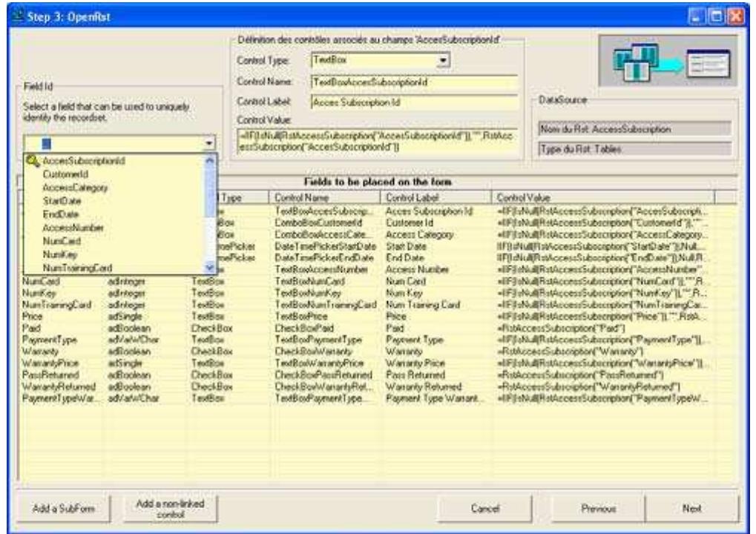
Task: Open the Control Type dropdown
Action: point(444,63)
